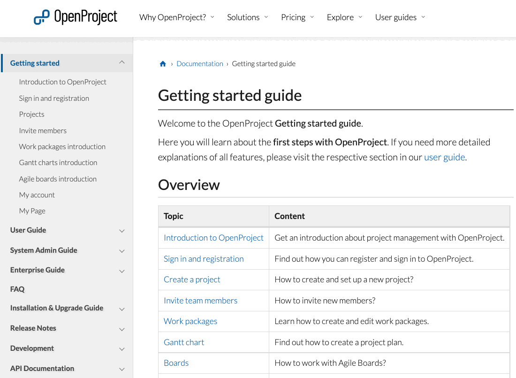The image size is (516, 378).
Task: Click the Documentation breadcrumb link
Action: (x=200, y=63)
